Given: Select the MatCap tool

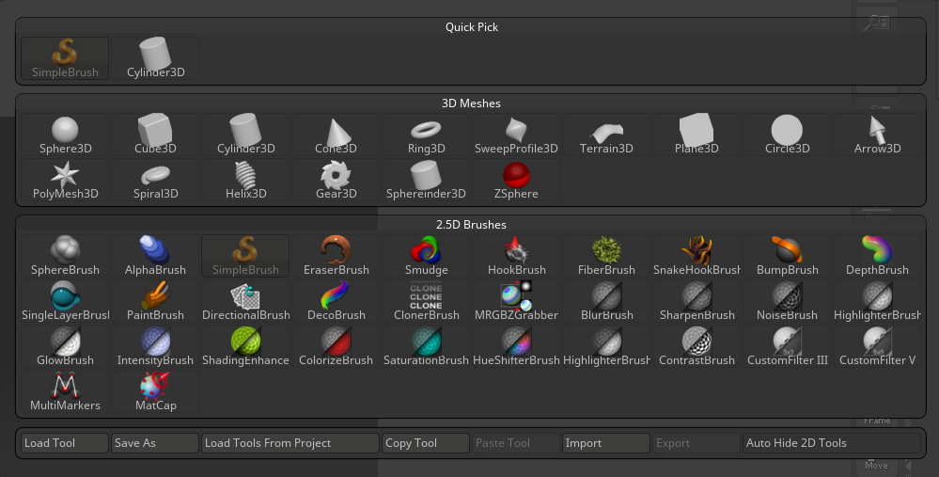Looking at the screenshot, I should [x=155, y=392].
